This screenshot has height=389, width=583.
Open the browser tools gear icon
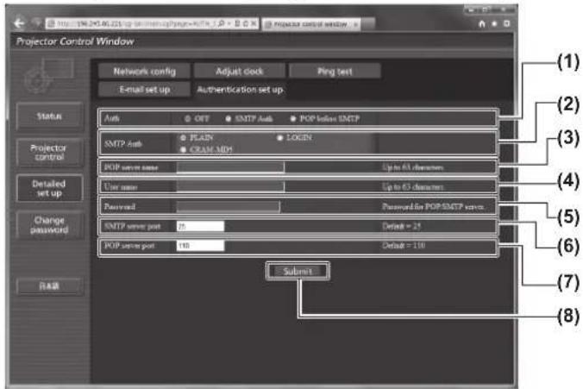click(507, 24)
